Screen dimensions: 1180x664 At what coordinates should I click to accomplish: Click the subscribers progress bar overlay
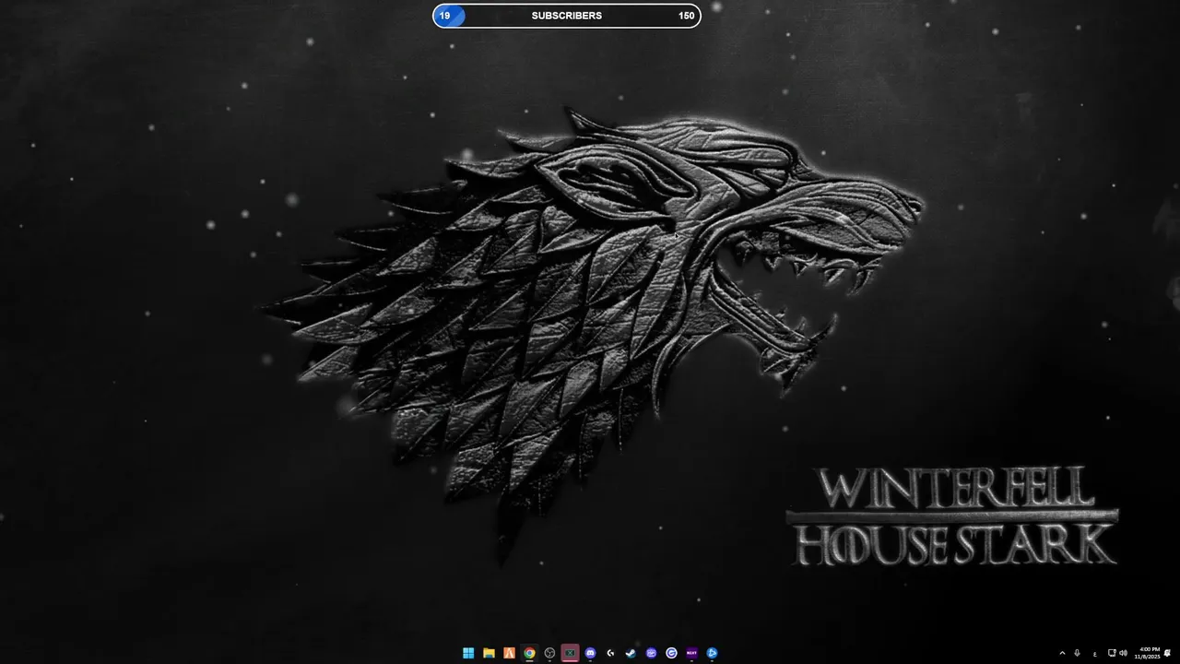pyautogui.click(x=567, y=16)
